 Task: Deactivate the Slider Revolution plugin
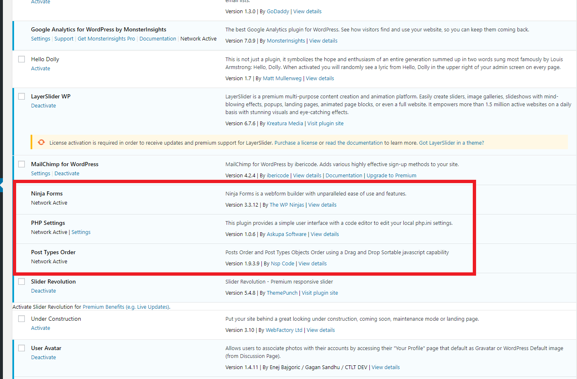pyautogui.click(x=43, y=291)
